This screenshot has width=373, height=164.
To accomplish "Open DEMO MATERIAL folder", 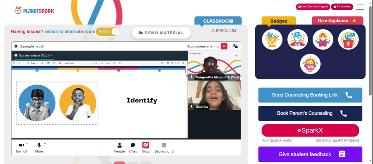I will tap(161, 33).
